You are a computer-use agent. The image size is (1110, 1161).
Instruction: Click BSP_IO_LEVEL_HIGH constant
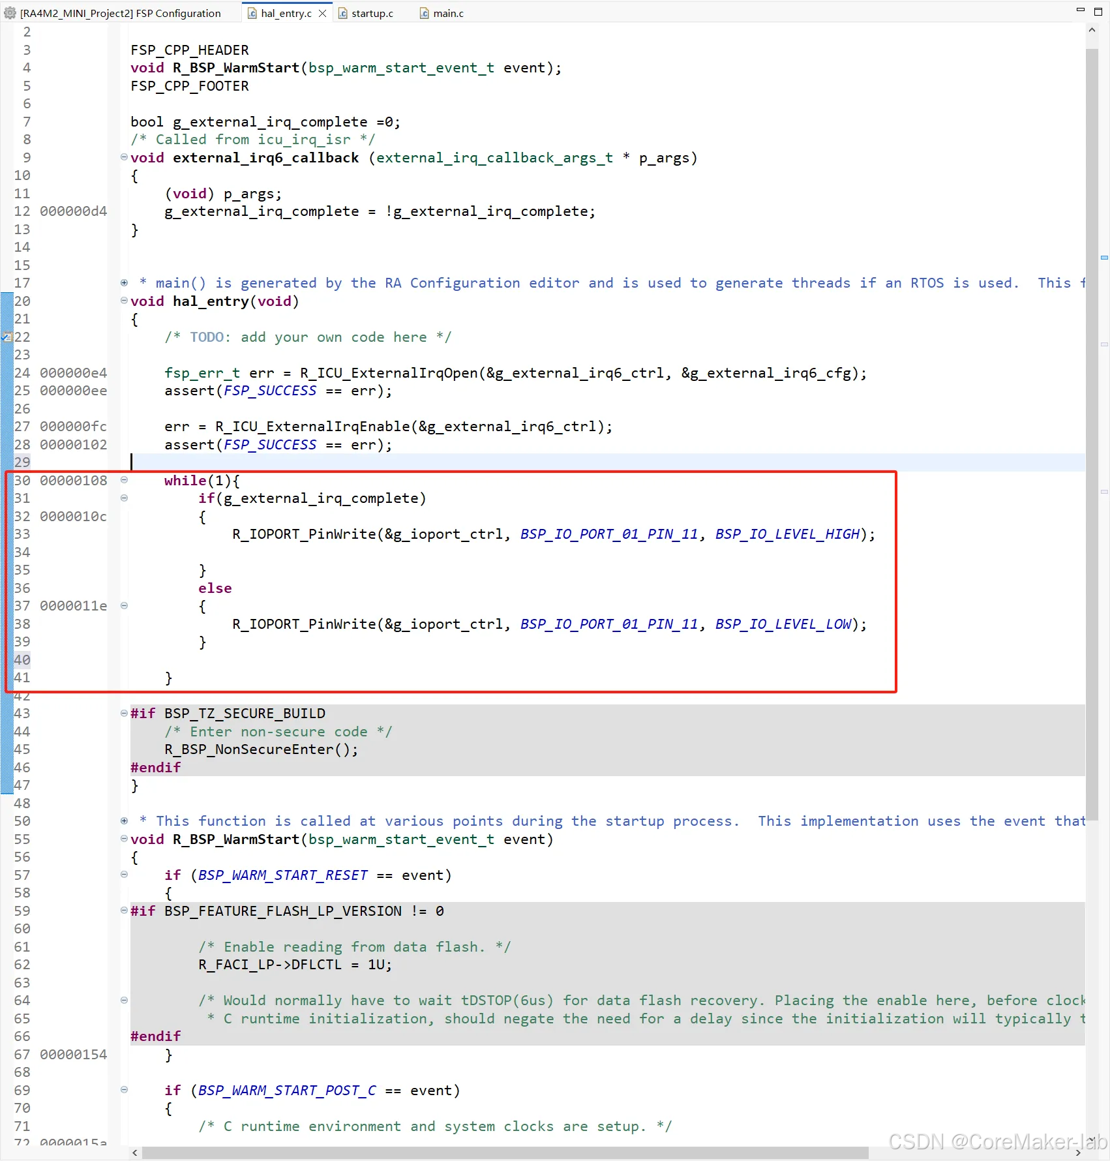point(787,534)
